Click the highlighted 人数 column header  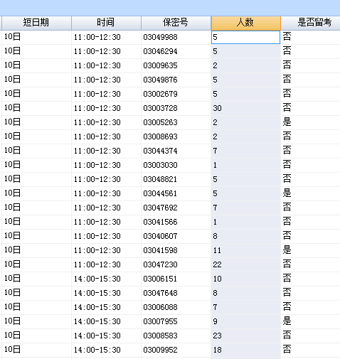point(245,23)
